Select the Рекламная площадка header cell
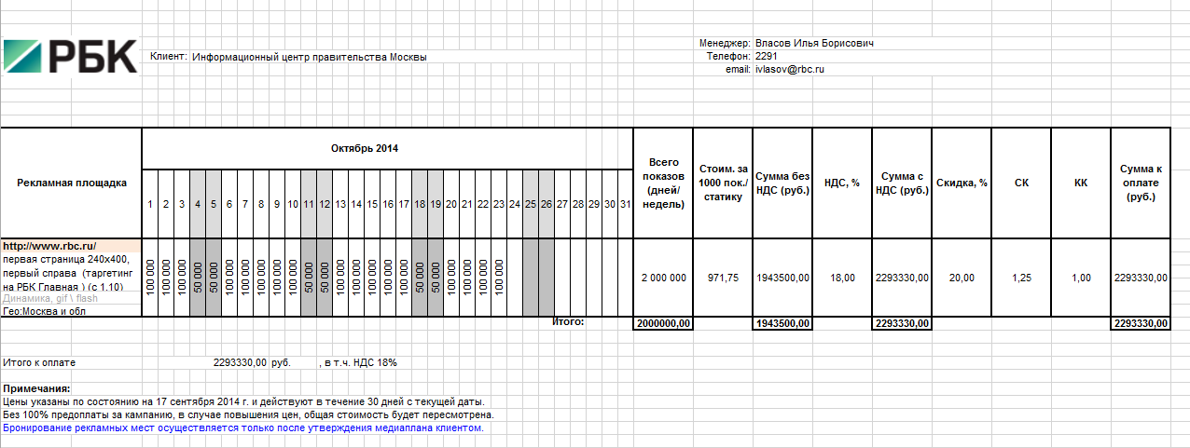 point(72,183)
